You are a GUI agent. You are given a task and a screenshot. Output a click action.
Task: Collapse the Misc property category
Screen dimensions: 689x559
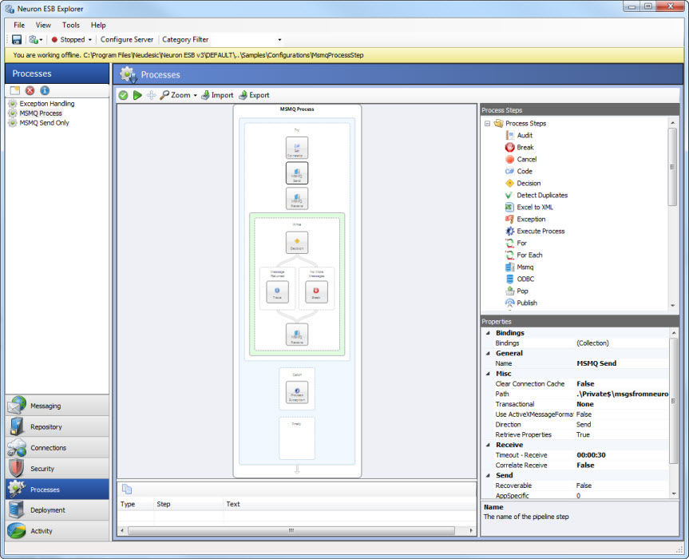click(488, 374)
